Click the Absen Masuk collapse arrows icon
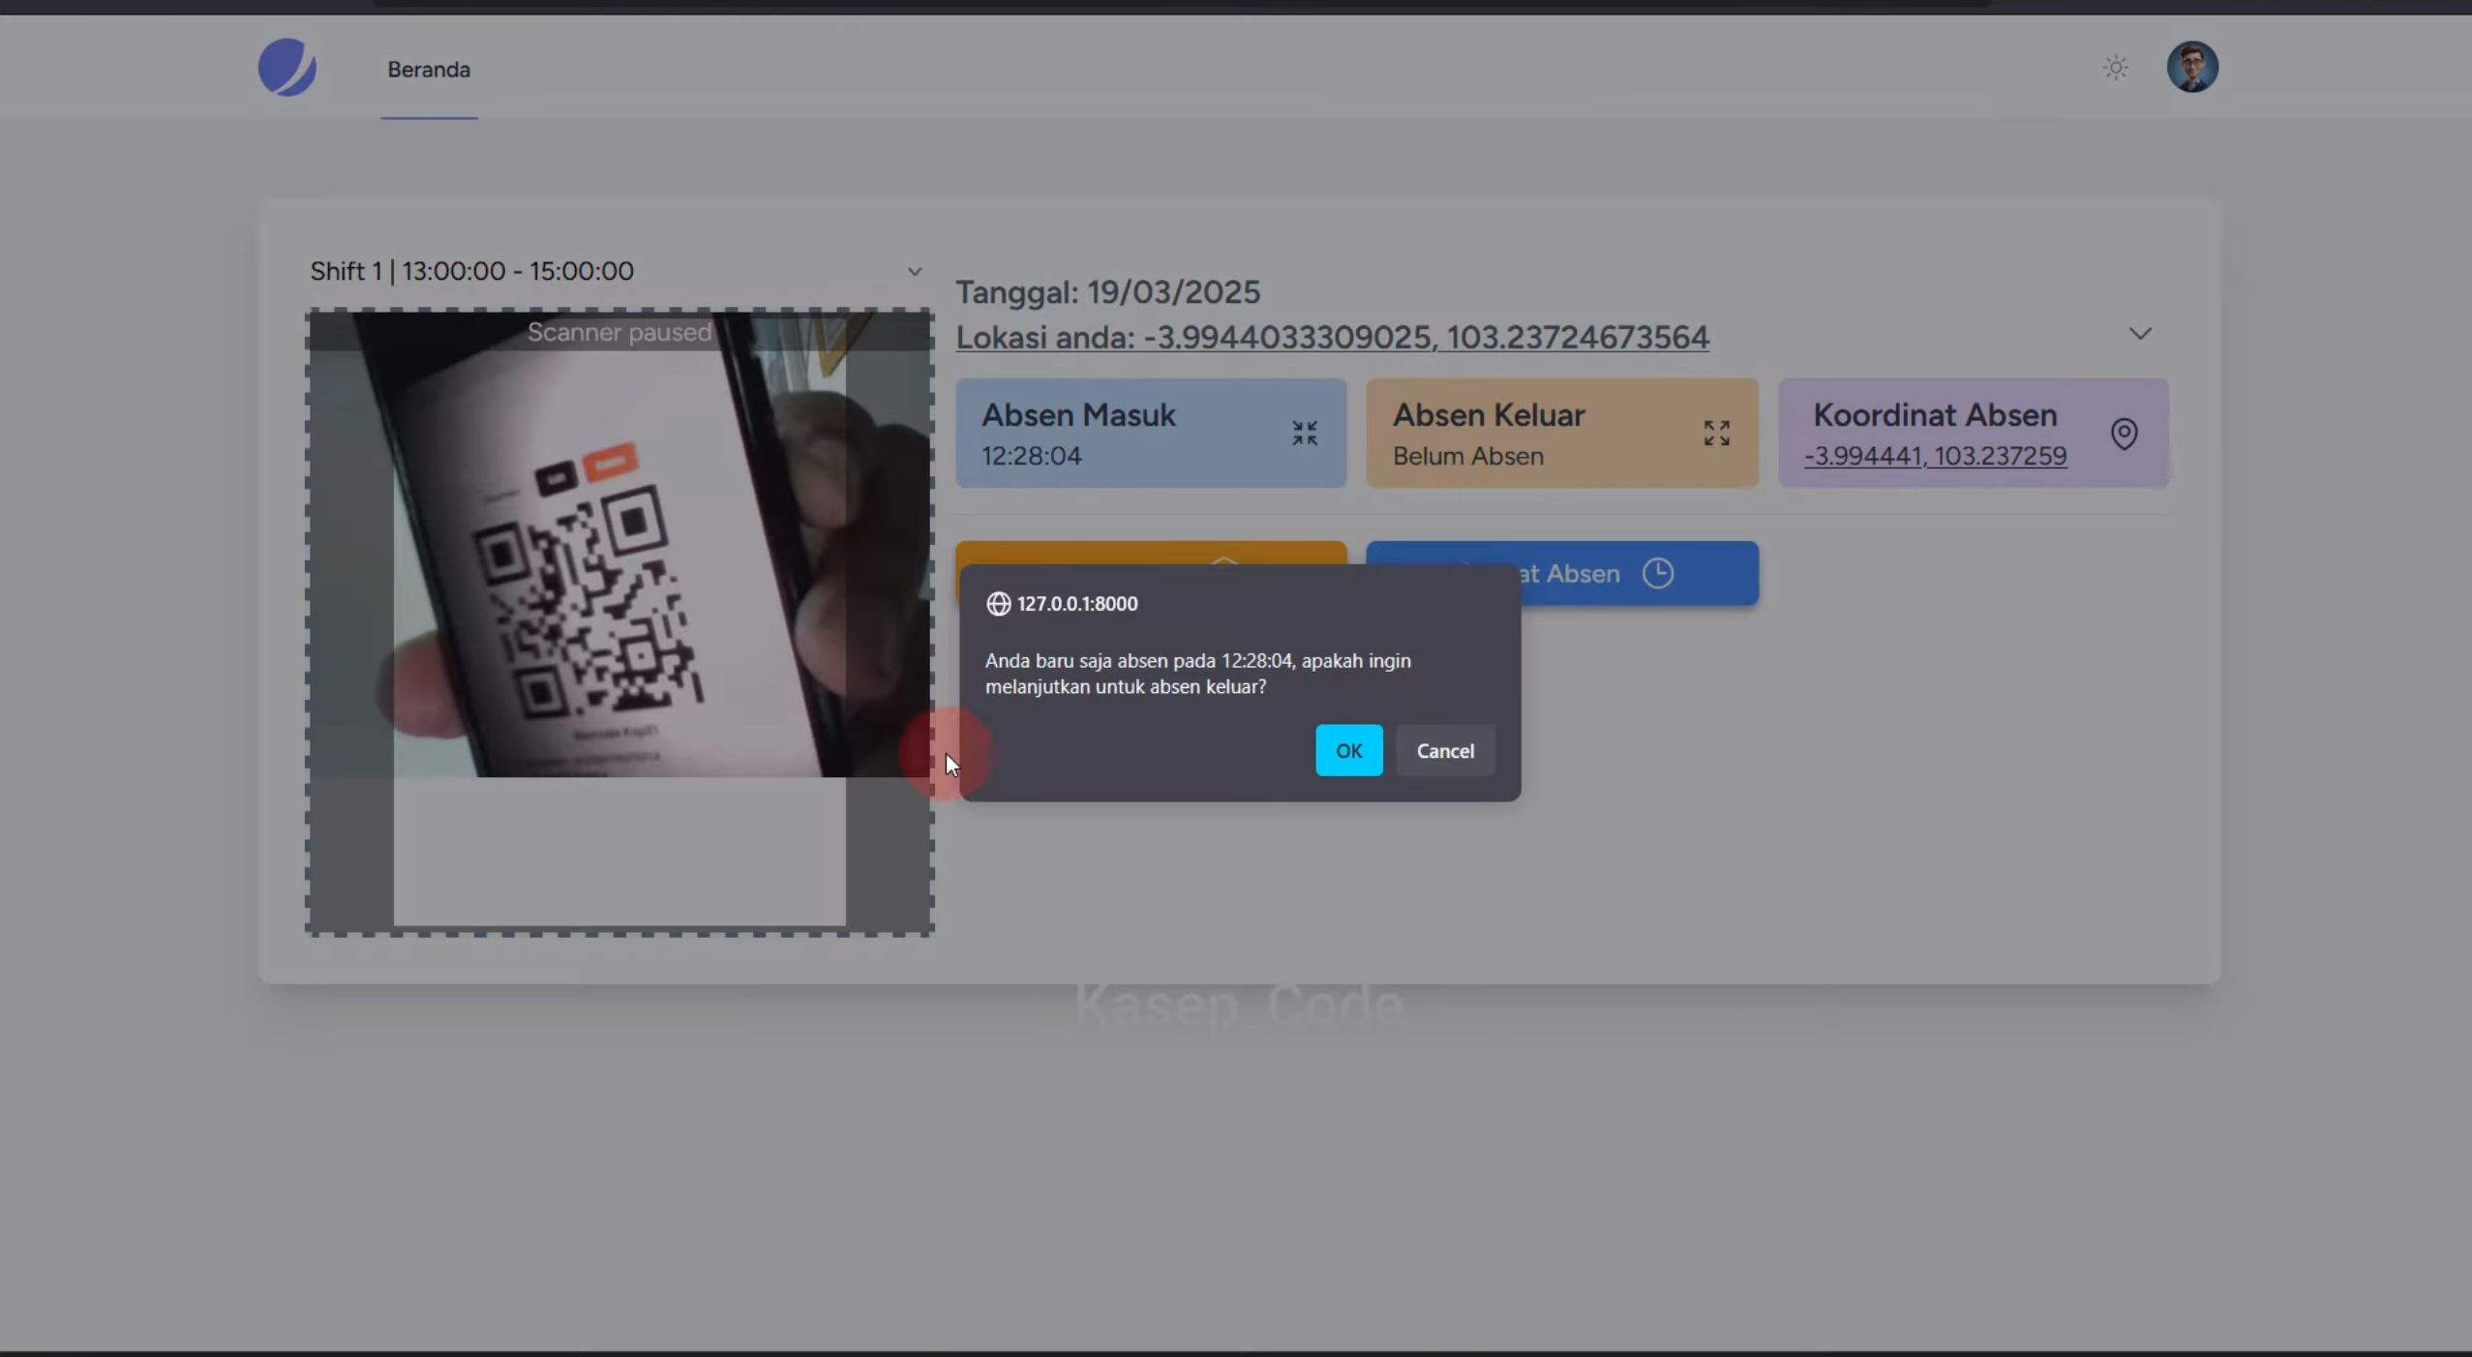 click(1305, 433)
